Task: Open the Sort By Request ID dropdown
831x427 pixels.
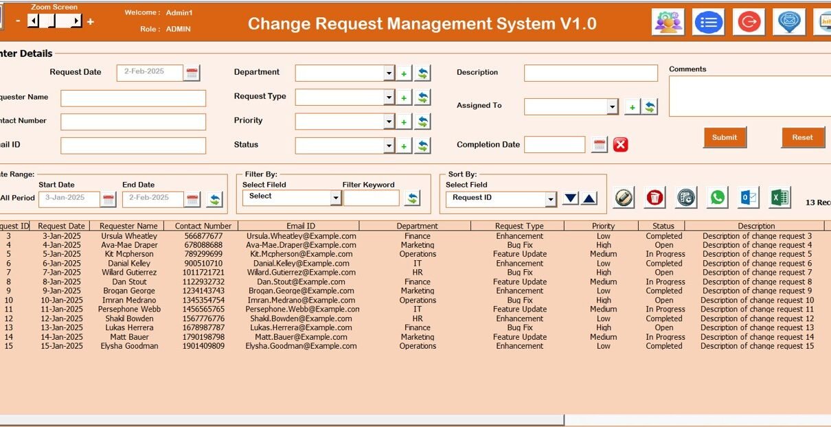Action: (551, 199)
